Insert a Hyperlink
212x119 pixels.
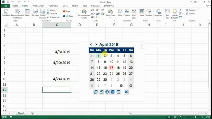pos(158,13)
